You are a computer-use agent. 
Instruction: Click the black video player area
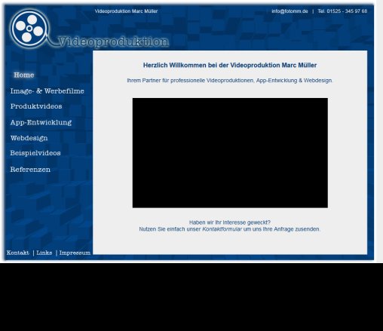[x=230, y=153]
